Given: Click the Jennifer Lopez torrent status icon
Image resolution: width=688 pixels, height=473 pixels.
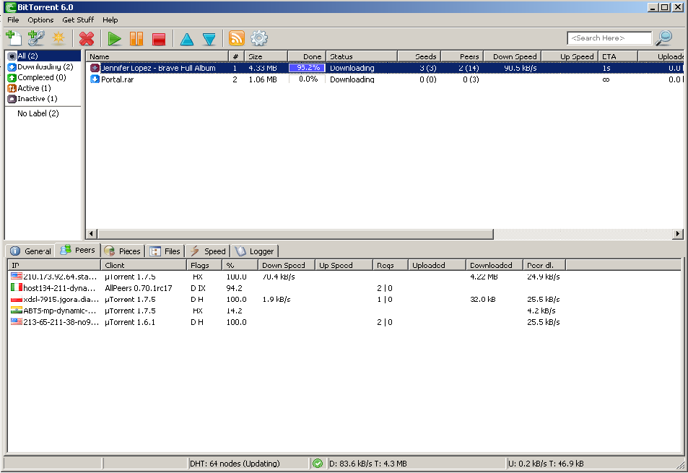Looking at the screenshot, I should click(x=95, y=68).
